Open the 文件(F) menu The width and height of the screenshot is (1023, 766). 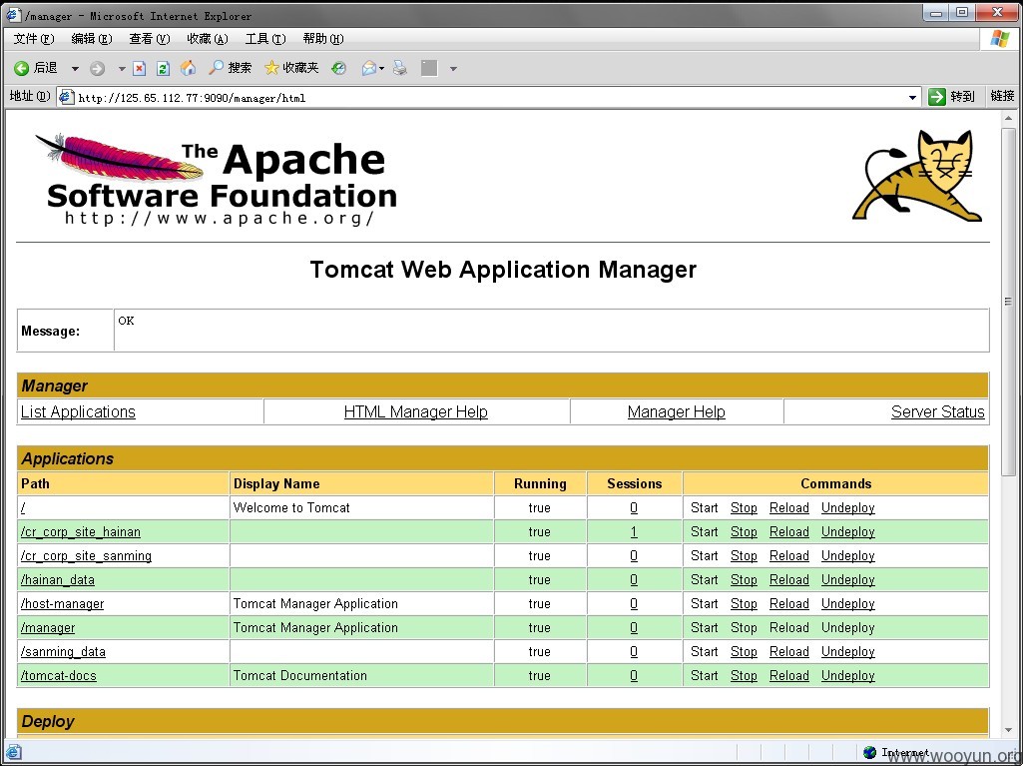34,39
